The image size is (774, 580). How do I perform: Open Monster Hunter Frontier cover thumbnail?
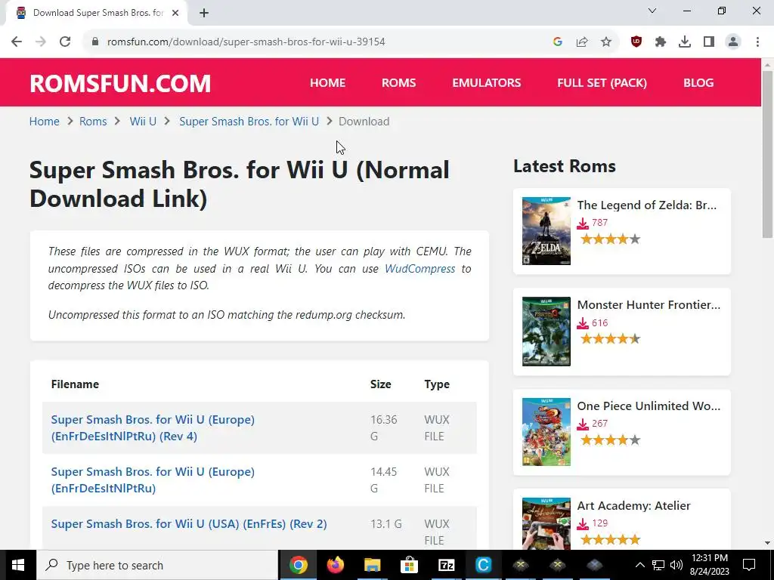click(x=546, y=332)
